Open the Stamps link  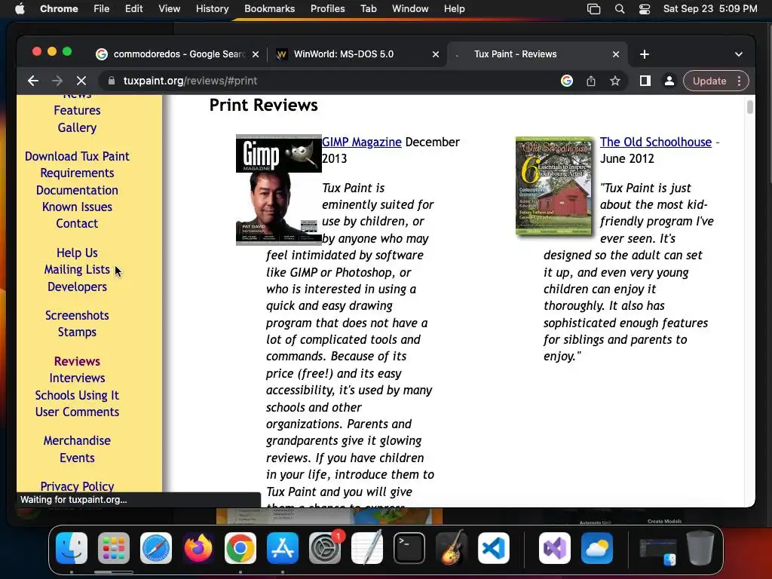pyautogui.click(x=78, y=332)
